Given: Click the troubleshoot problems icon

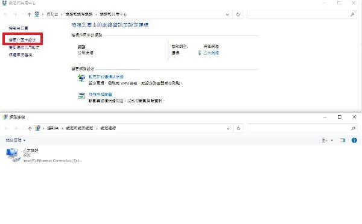Looking at the screenshot, I should 81,95.
